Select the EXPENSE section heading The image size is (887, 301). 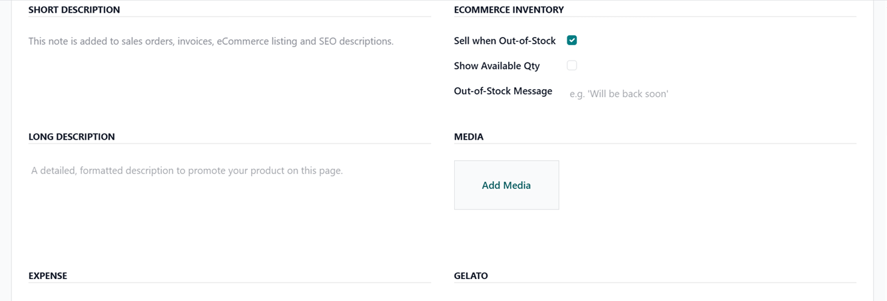tap(47, 276)
